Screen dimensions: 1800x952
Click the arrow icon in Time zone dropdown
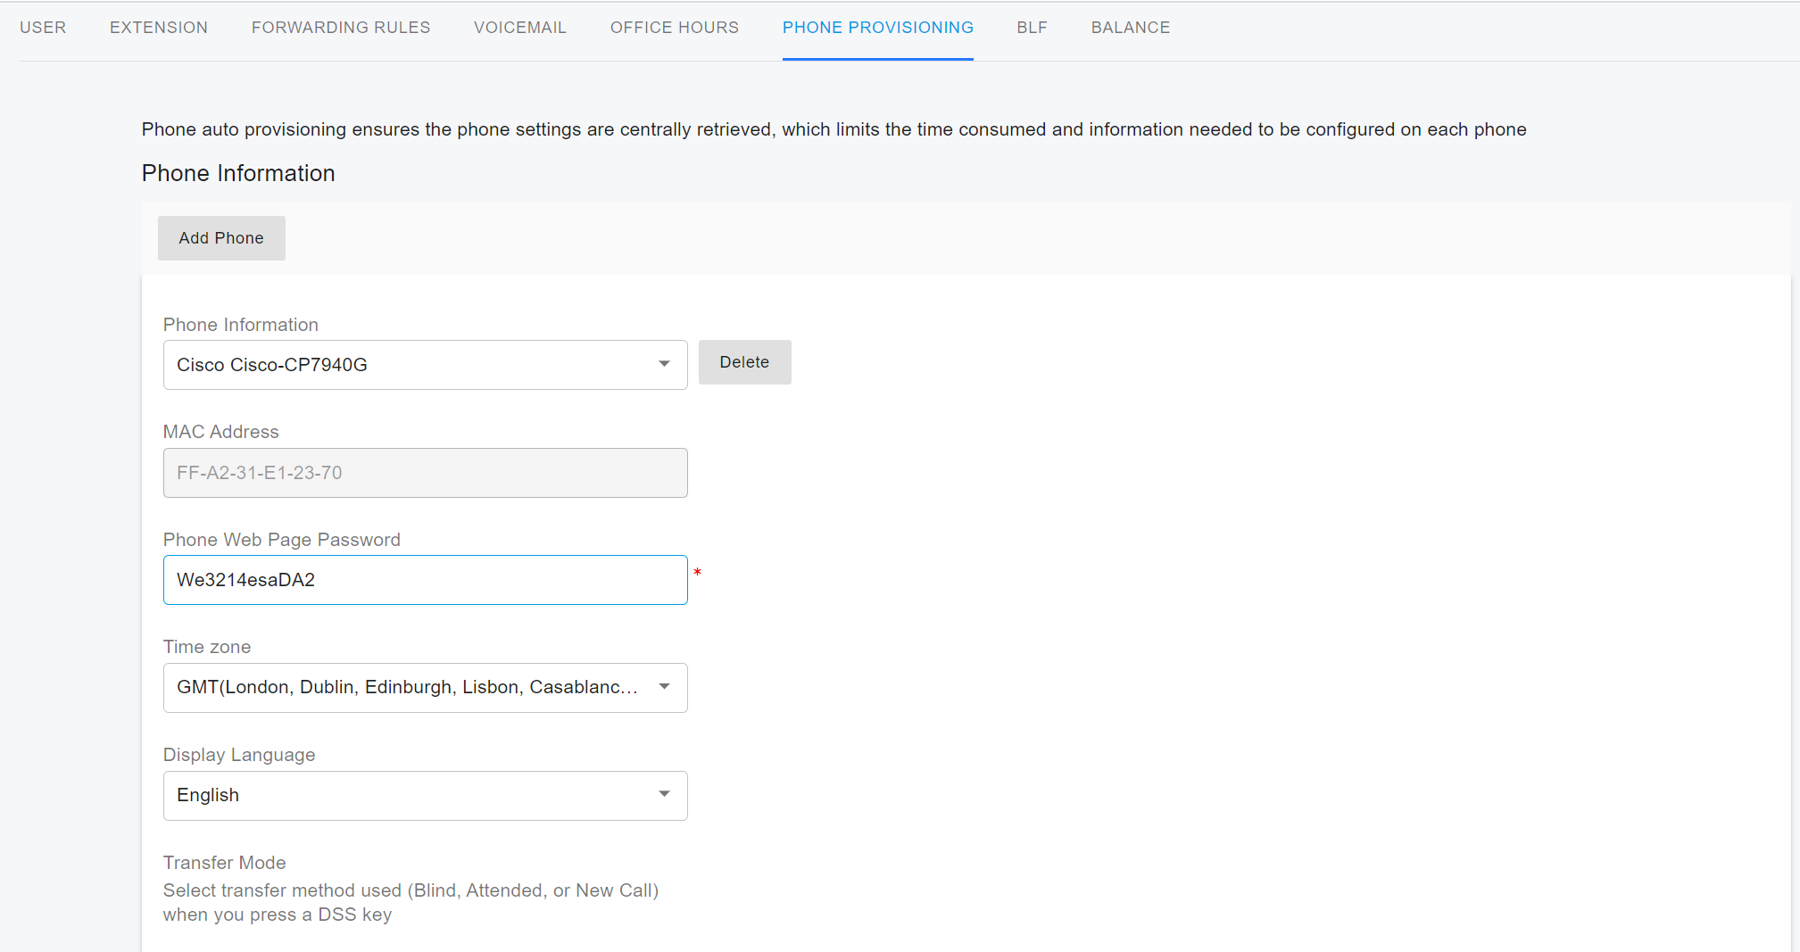tap(664, 687)
